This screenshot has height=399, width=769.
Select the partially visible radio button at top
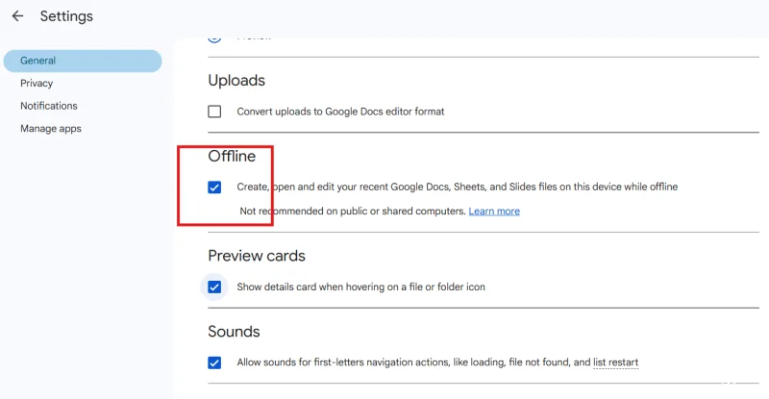(x=214, y=38)
